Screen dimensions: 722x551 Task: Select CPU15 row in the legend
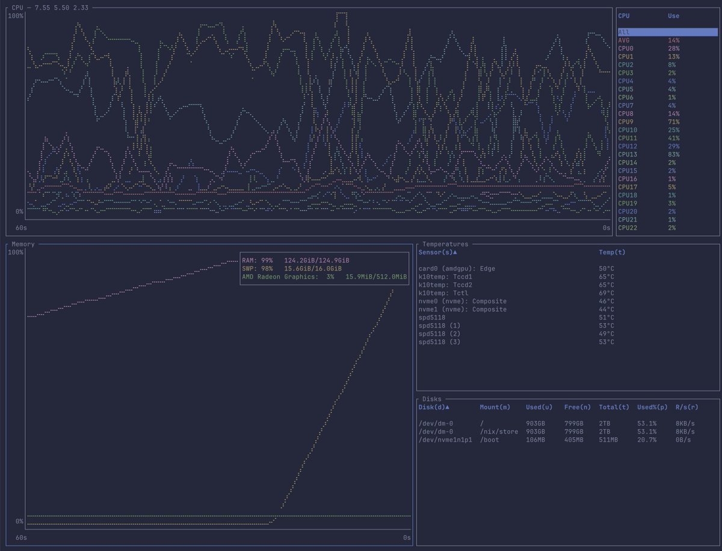point(667,171)
